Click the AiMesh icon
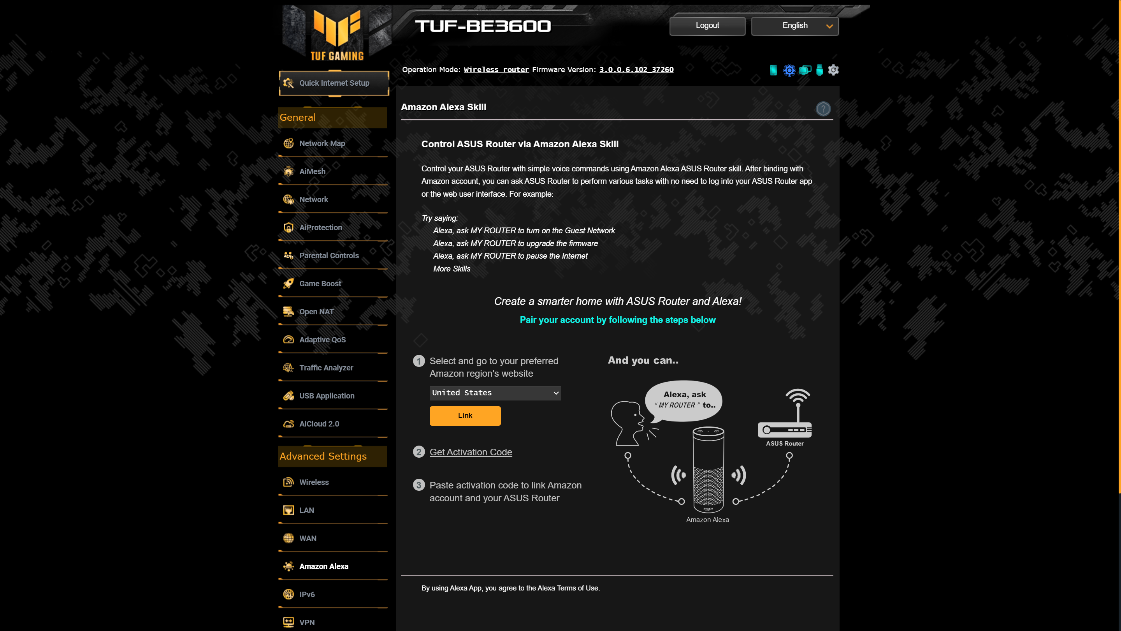Screen dimensions: 1121x631 click(x=290, y=170)
